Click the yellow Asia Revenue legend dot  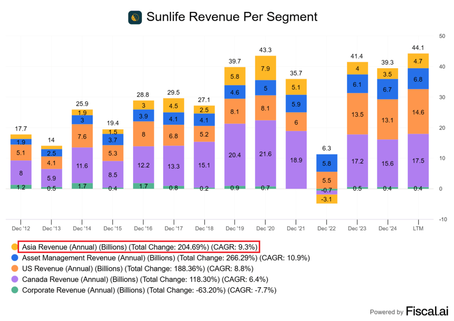pyautogui.click(x=13, y=247)
